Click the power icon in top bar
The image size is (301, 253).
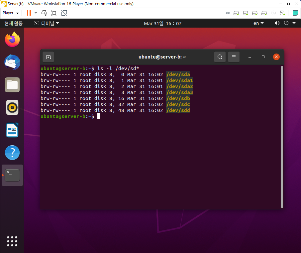[x=286, y=23]
